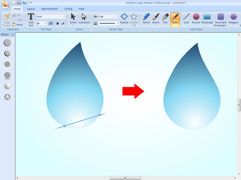
Task: Click the Copy Format brush button
Action: click(x=7, y=20)
